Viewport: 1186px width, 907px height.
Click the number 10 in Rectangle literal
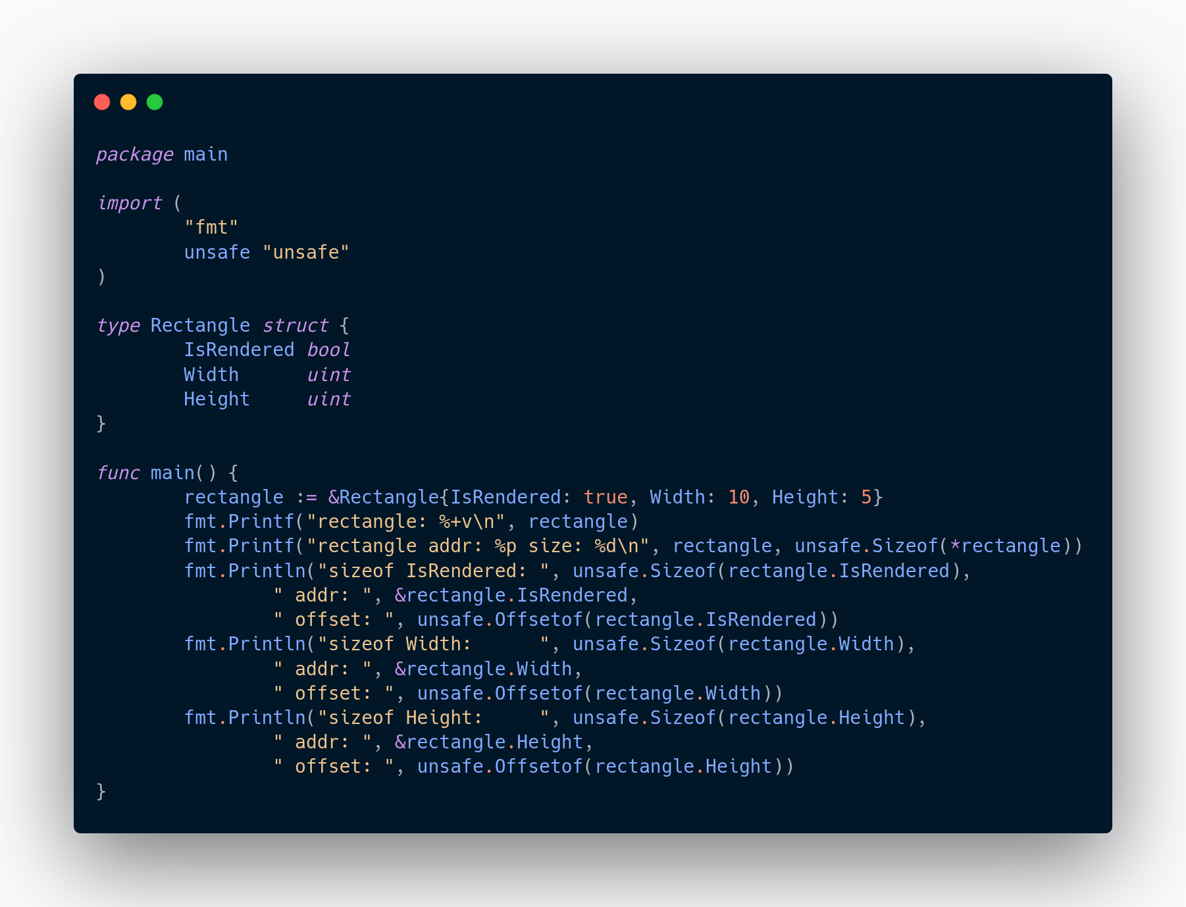click(738, 498)
